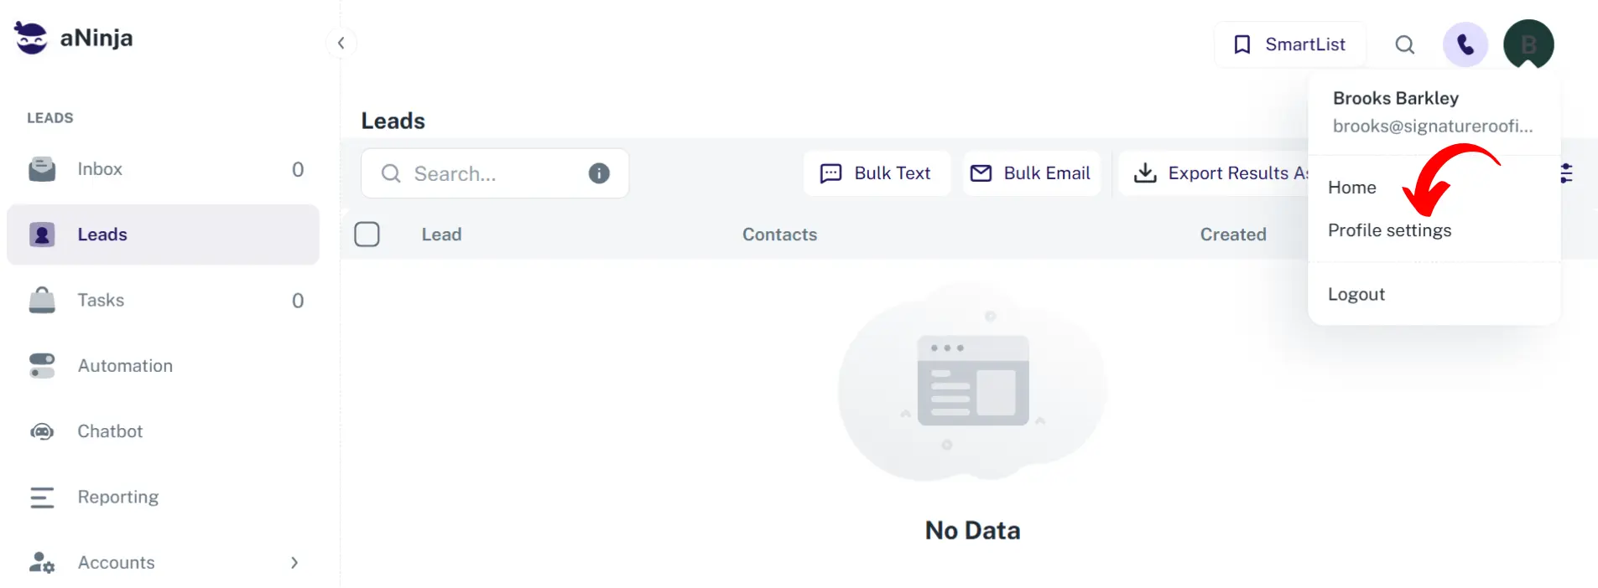This screenshot has height=588, width=1598.
Task: Click the phone dialer icon
Action: point(1465,44)
